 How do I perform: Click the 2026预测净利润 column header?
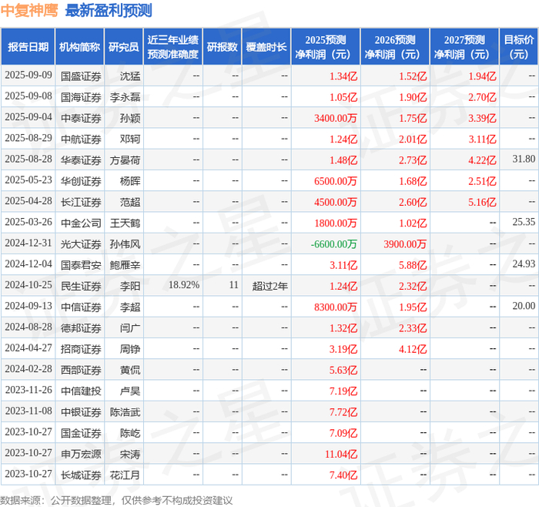coord(395,47)
